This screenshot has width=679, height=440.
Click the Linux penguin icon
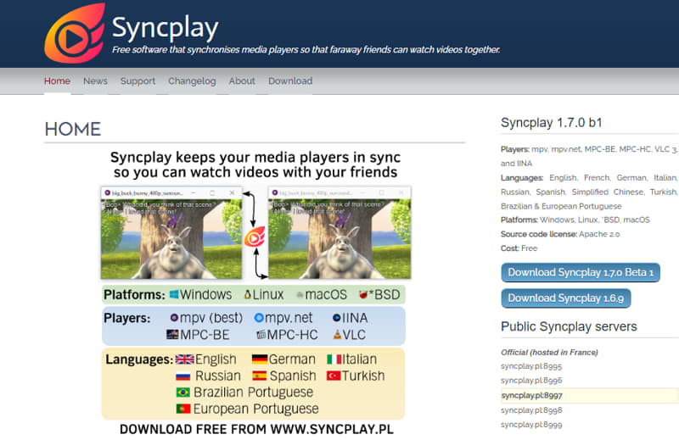coord(248,295)
